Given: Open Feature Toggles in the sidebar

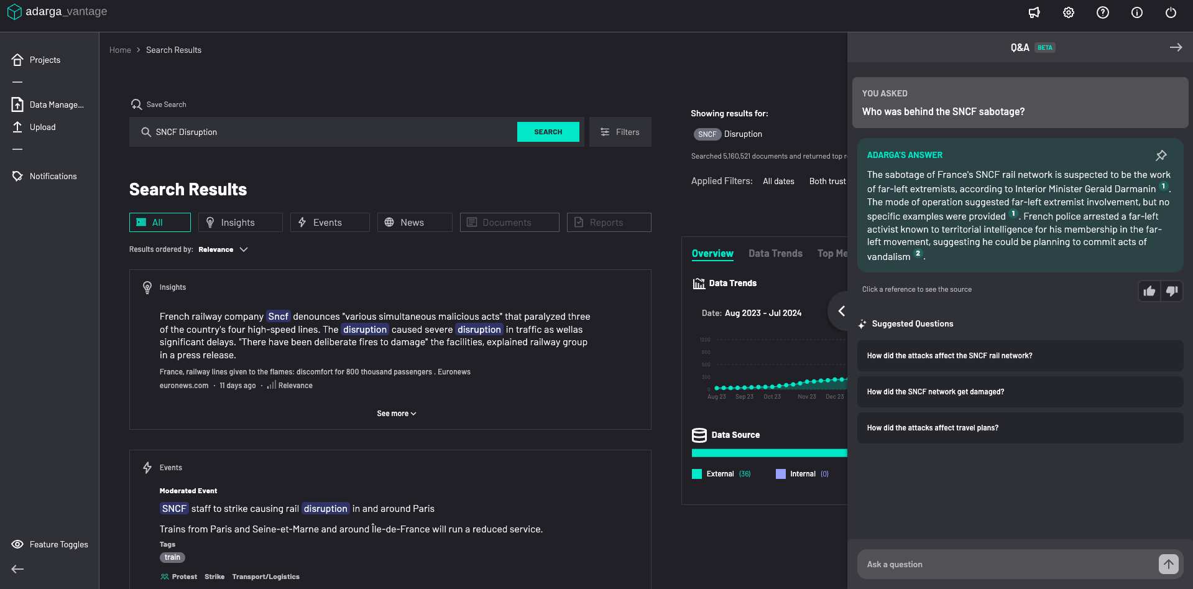Looking at the screenshot, I should click(x=50, y=544).
